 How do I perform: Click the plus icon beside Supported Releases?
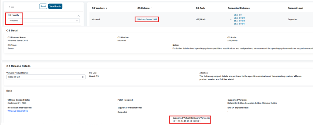(x=231, y=19)
